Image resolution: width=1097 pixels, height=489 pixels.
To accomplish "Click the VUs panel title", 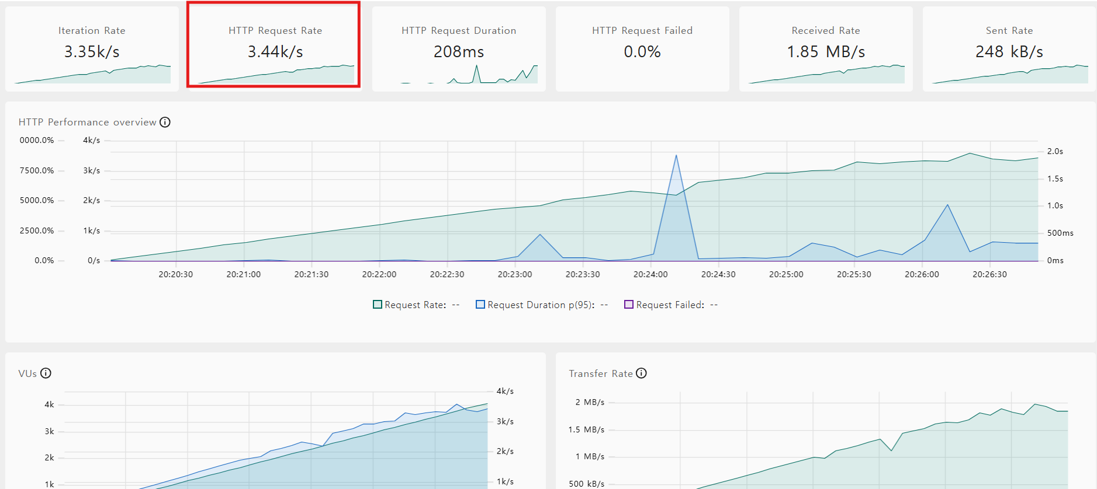I will coord(27,373).
